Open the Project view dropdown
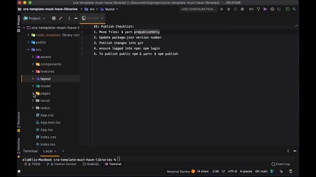Screen dimensions: 316x177 (x=35, y=18)
